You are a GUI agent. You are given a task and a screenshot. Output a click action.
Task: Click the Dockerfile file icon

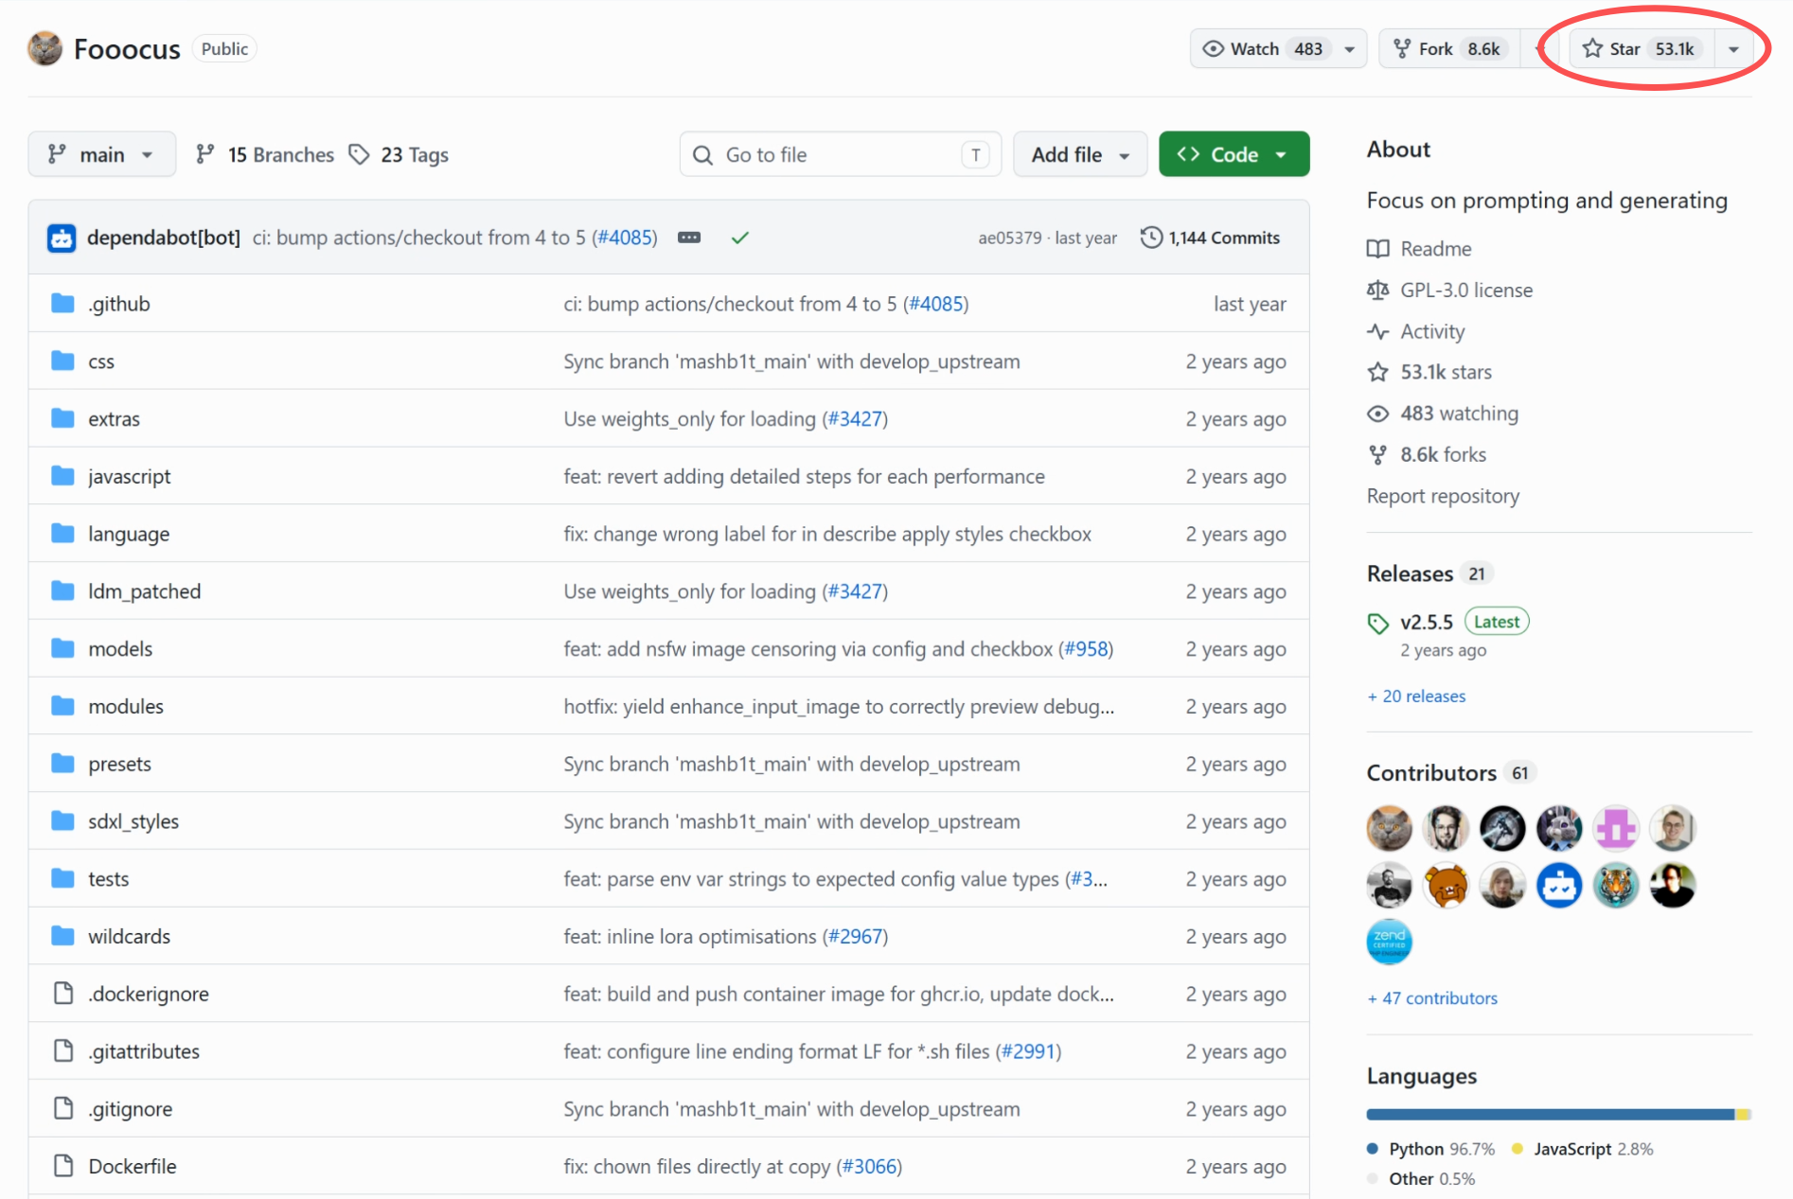(x=63, y=1166)
